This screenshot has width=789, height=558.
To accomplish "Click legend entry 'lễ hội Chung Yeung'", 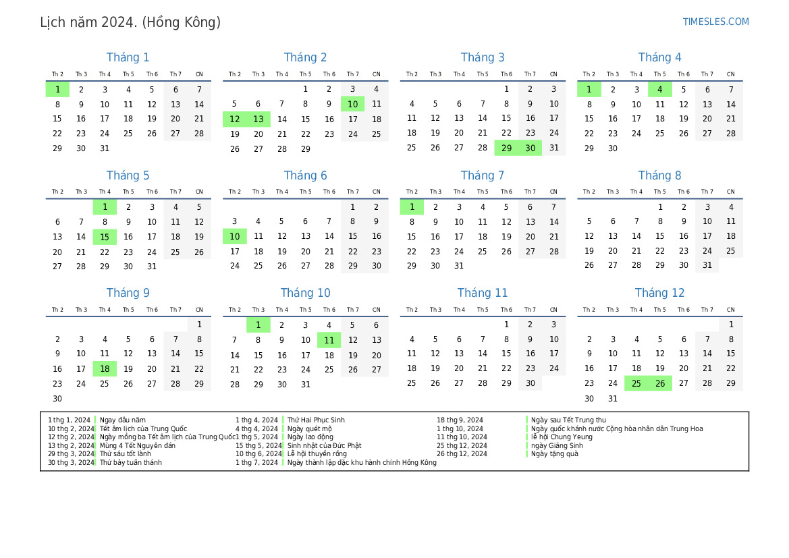I will pyautogui.click(x=562, y=437).
